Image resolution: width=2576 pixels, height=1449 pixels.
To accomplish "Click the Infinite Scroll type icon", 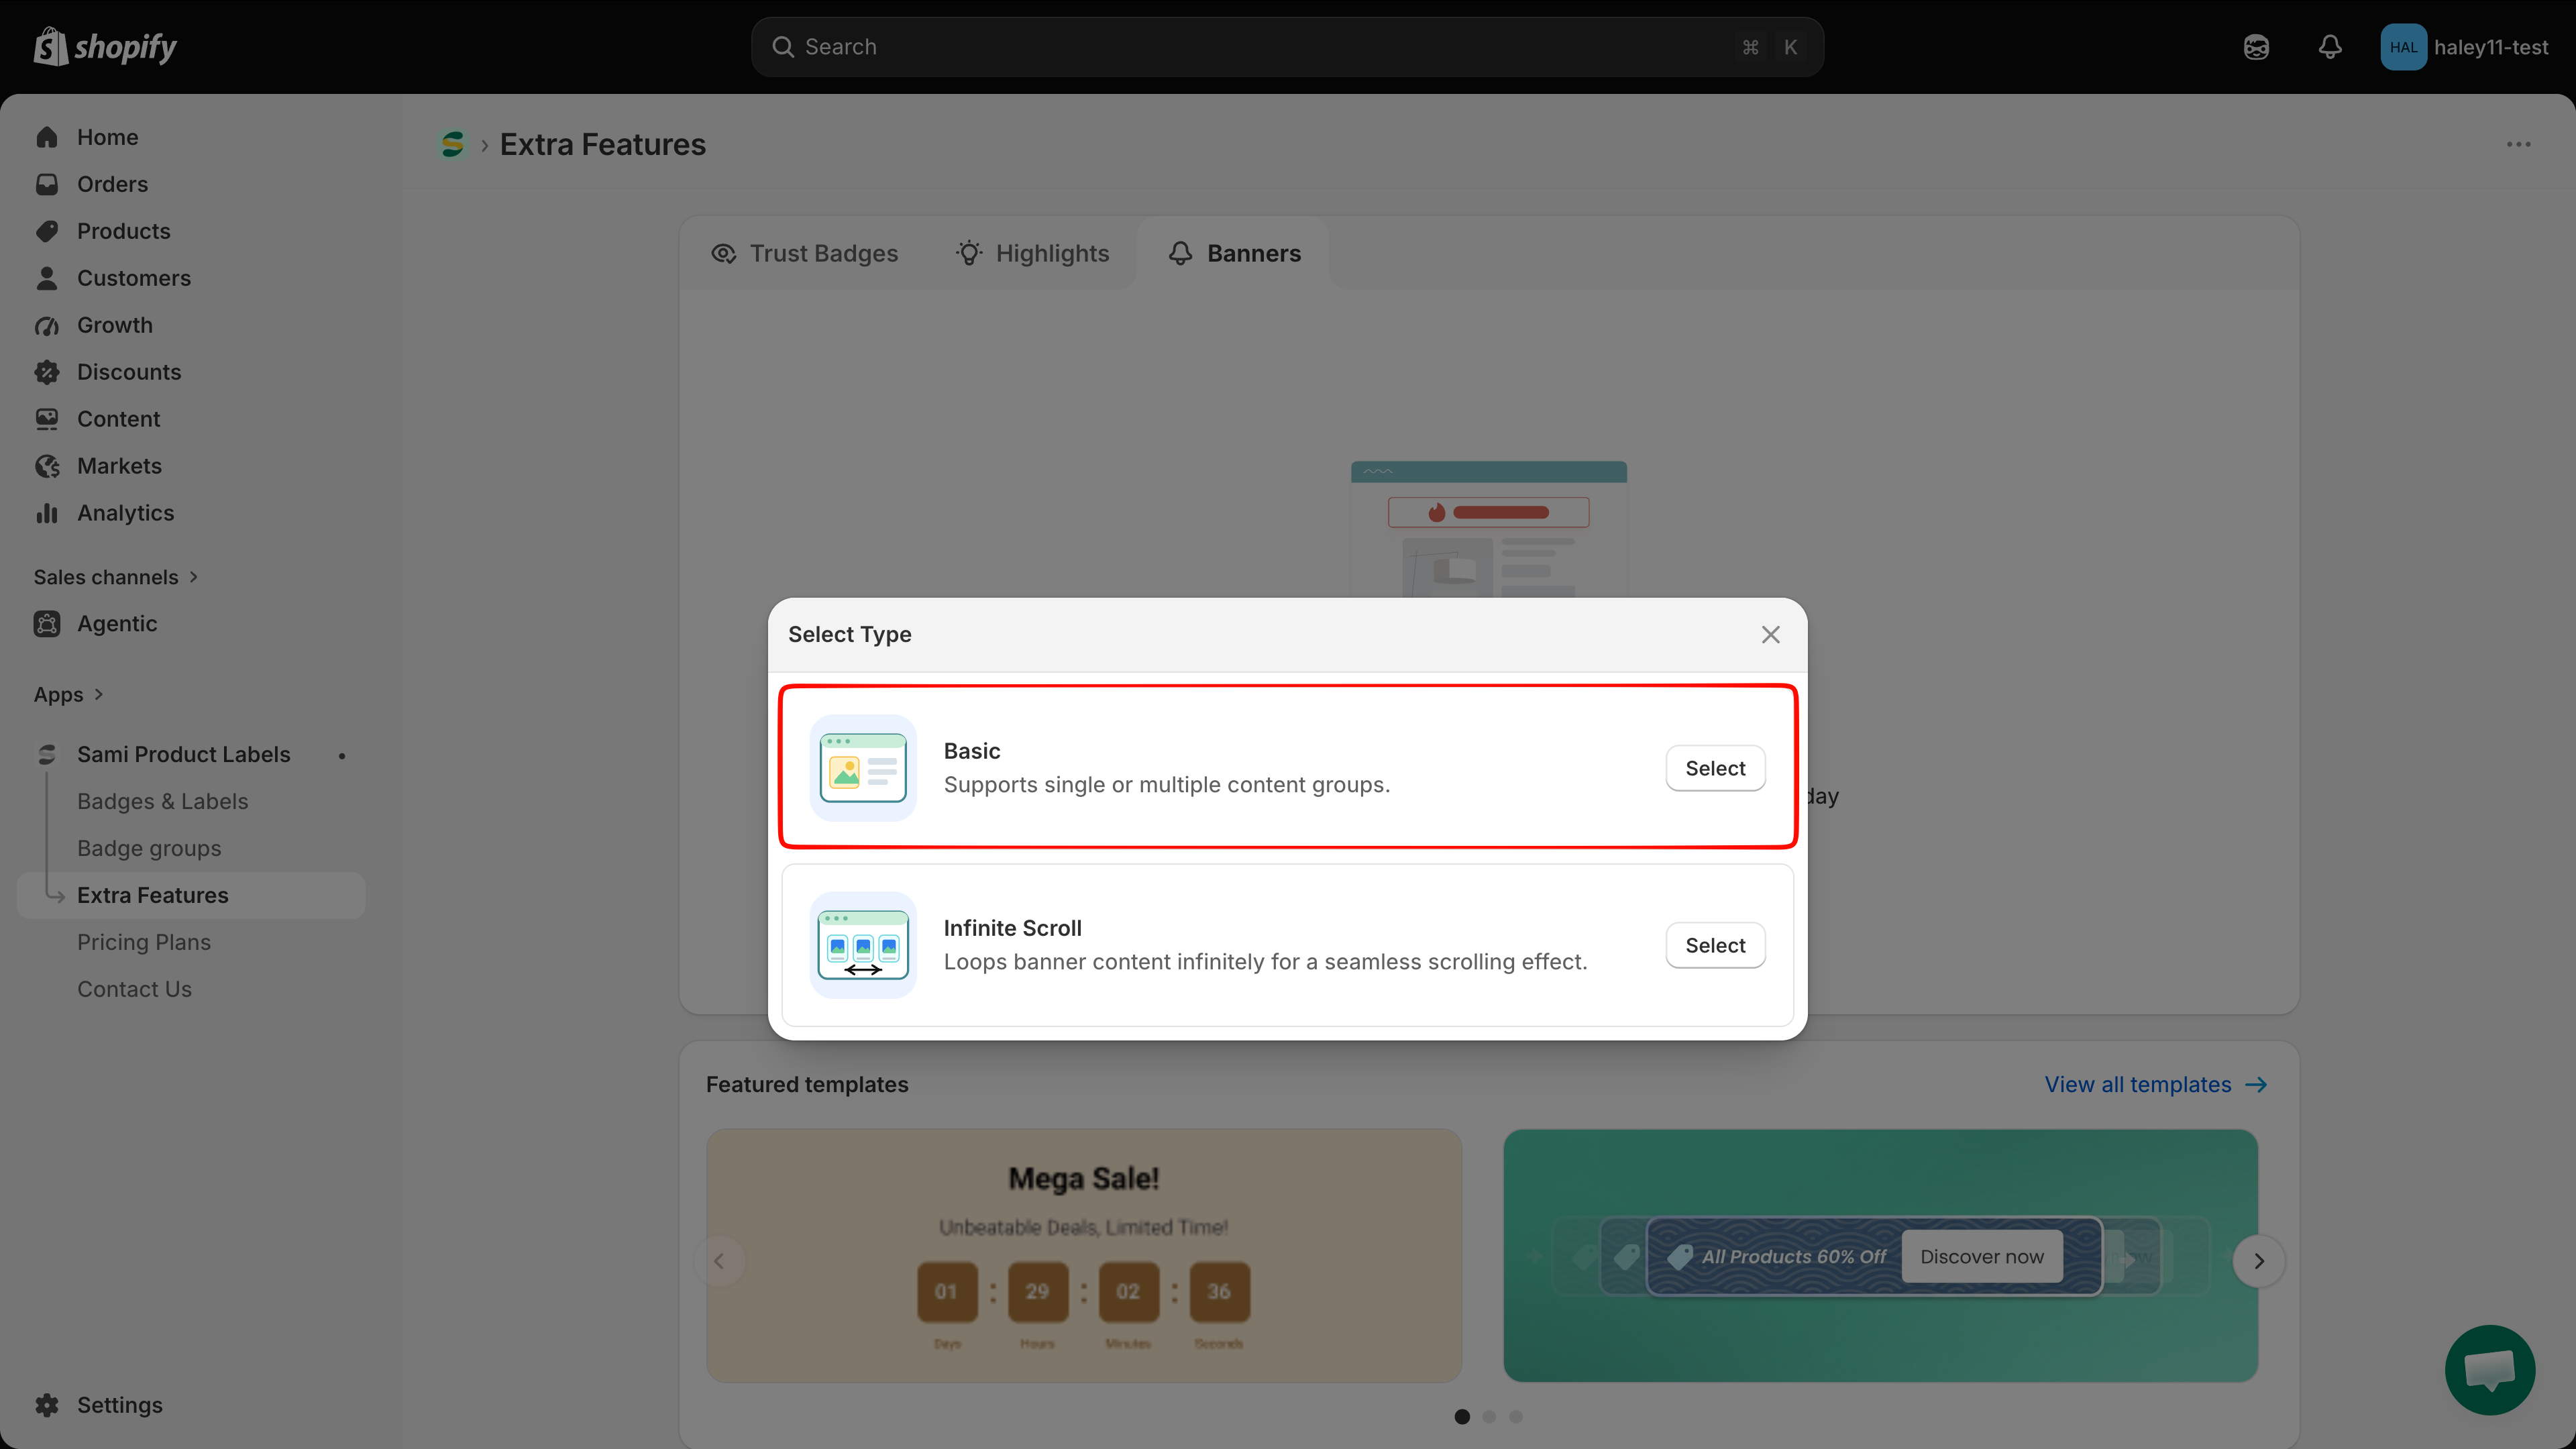I will 863,945.
